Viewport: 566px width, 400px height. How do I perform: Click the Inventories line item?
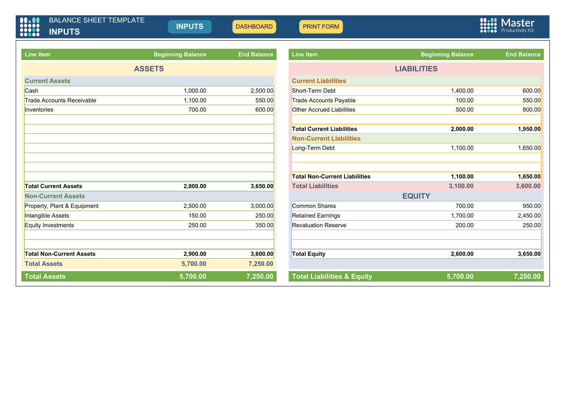[39, 110]
